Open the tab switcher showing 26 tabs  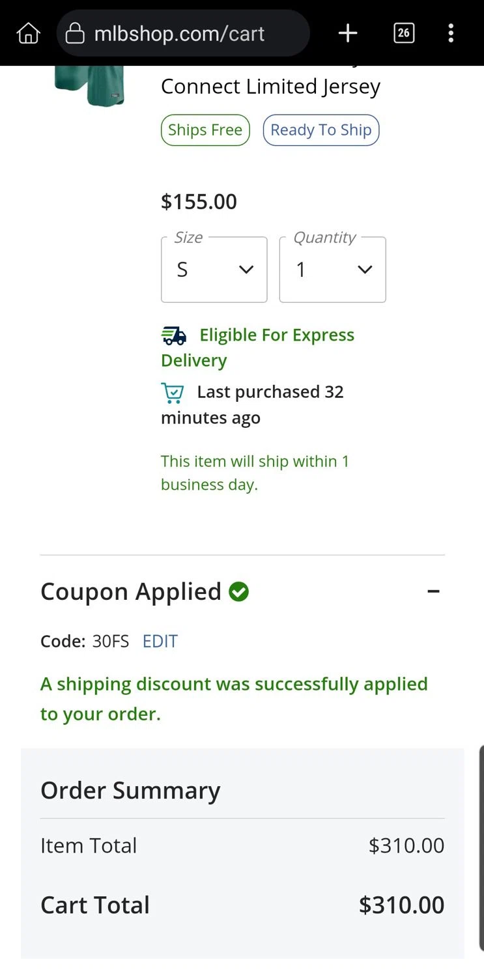point(404,33)
